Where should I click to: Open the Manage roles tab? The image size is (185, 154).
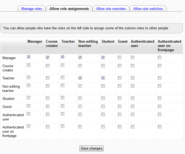[x=31, y=9]
